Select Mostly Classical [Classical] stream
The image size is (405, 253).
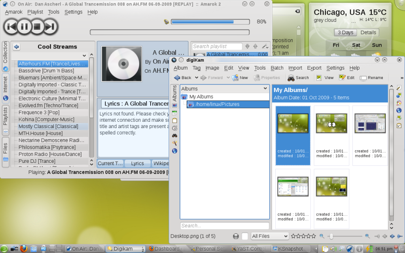tap(48, 126)
